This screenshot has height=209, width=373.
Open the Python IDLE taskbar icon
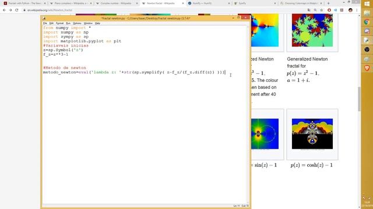pos(367,40)
